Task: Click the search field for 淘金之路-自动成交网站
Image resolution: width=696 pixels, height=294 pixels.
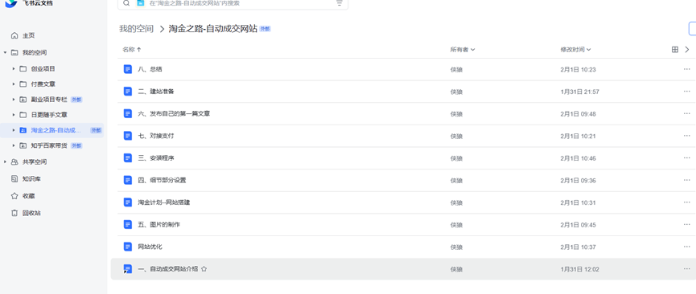Action: coord(233,3)
